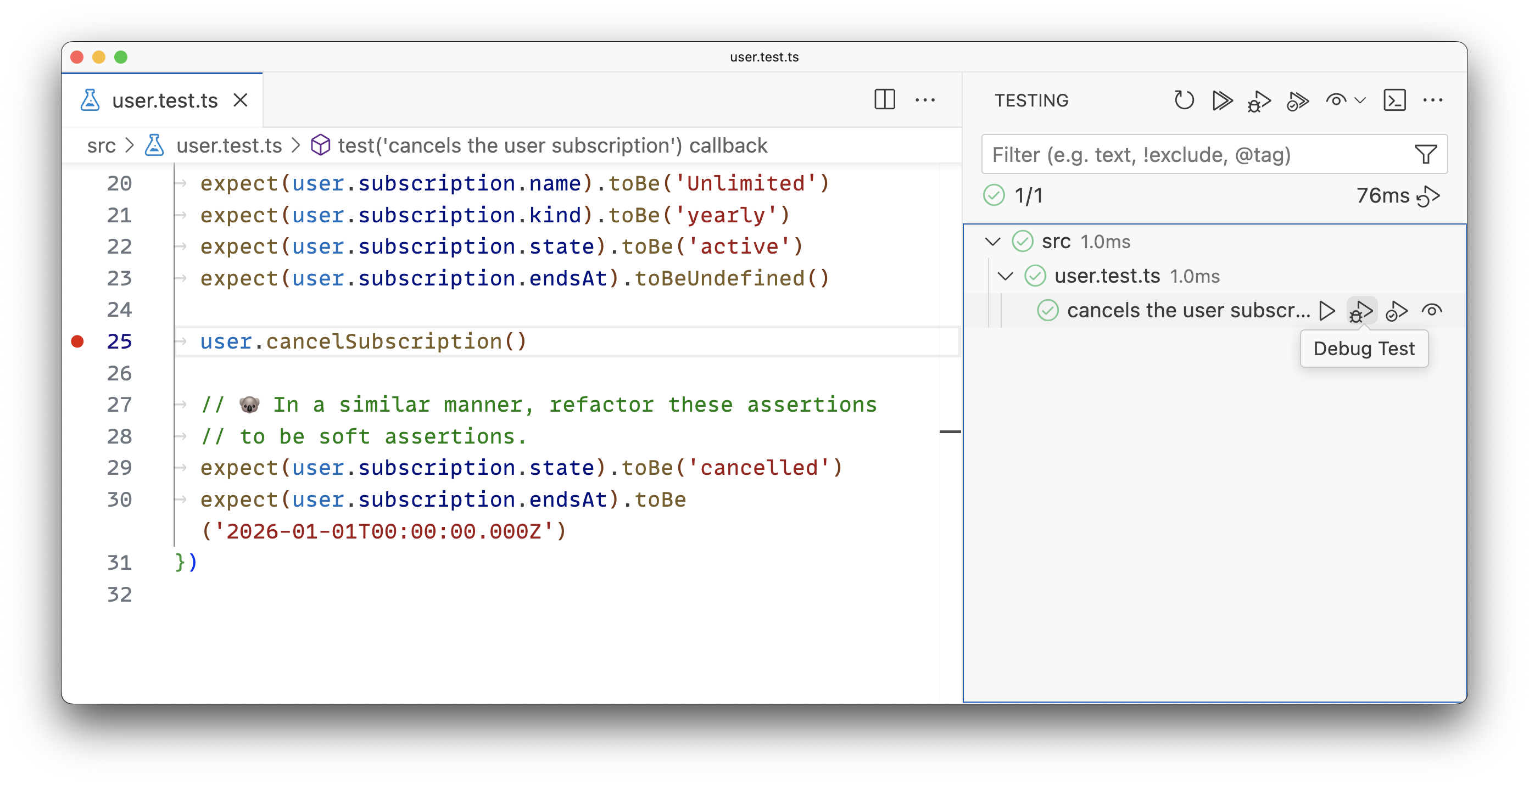Run all tests from the Testing toolbar
The width and height of the screenshot is (1529, 785).
coord(1223,100)
